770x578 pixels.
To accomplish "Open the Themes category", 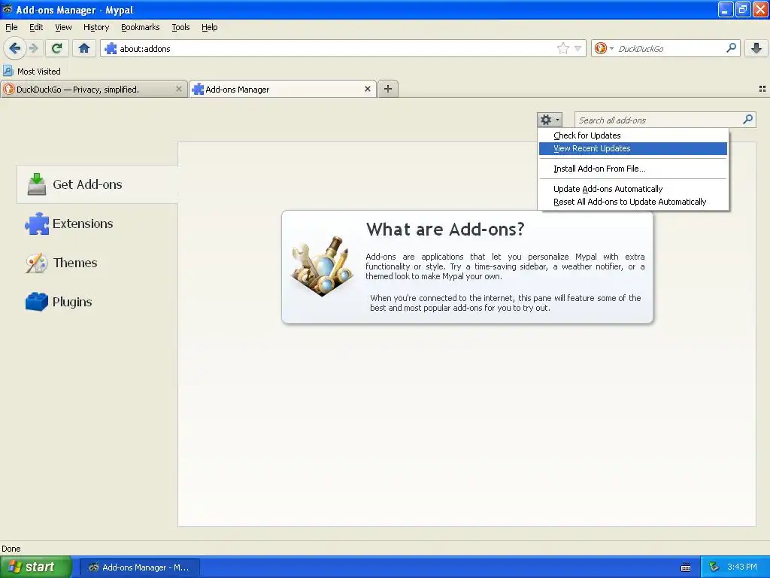I will (97, 263).
